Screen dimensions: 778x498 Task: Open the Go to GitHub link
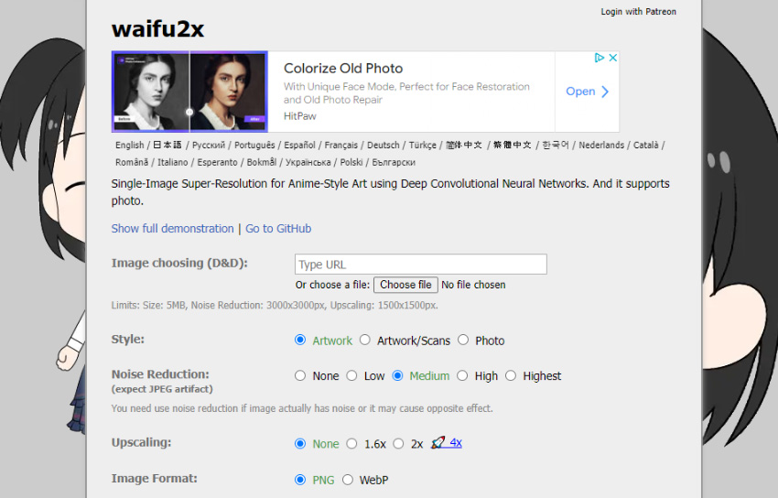(278, 229)
